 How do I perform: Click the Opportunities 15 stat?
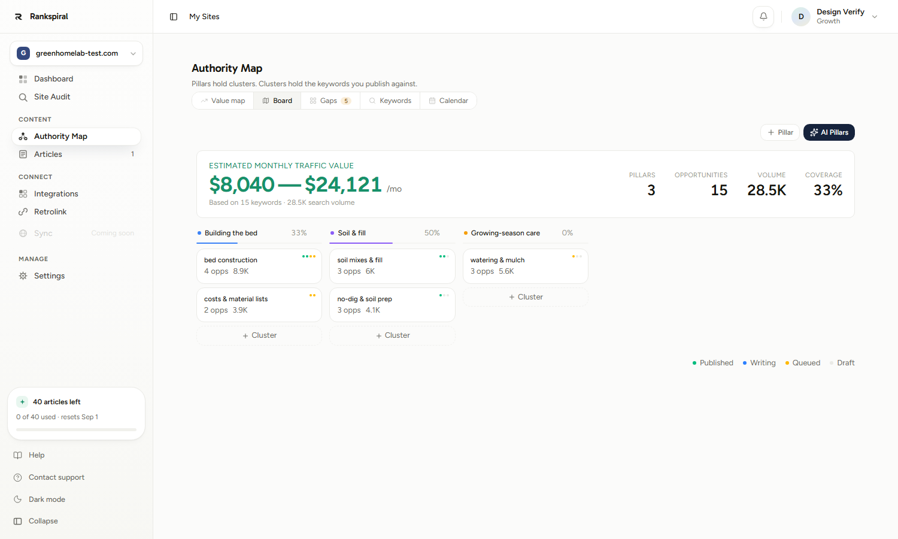(701, 184)
